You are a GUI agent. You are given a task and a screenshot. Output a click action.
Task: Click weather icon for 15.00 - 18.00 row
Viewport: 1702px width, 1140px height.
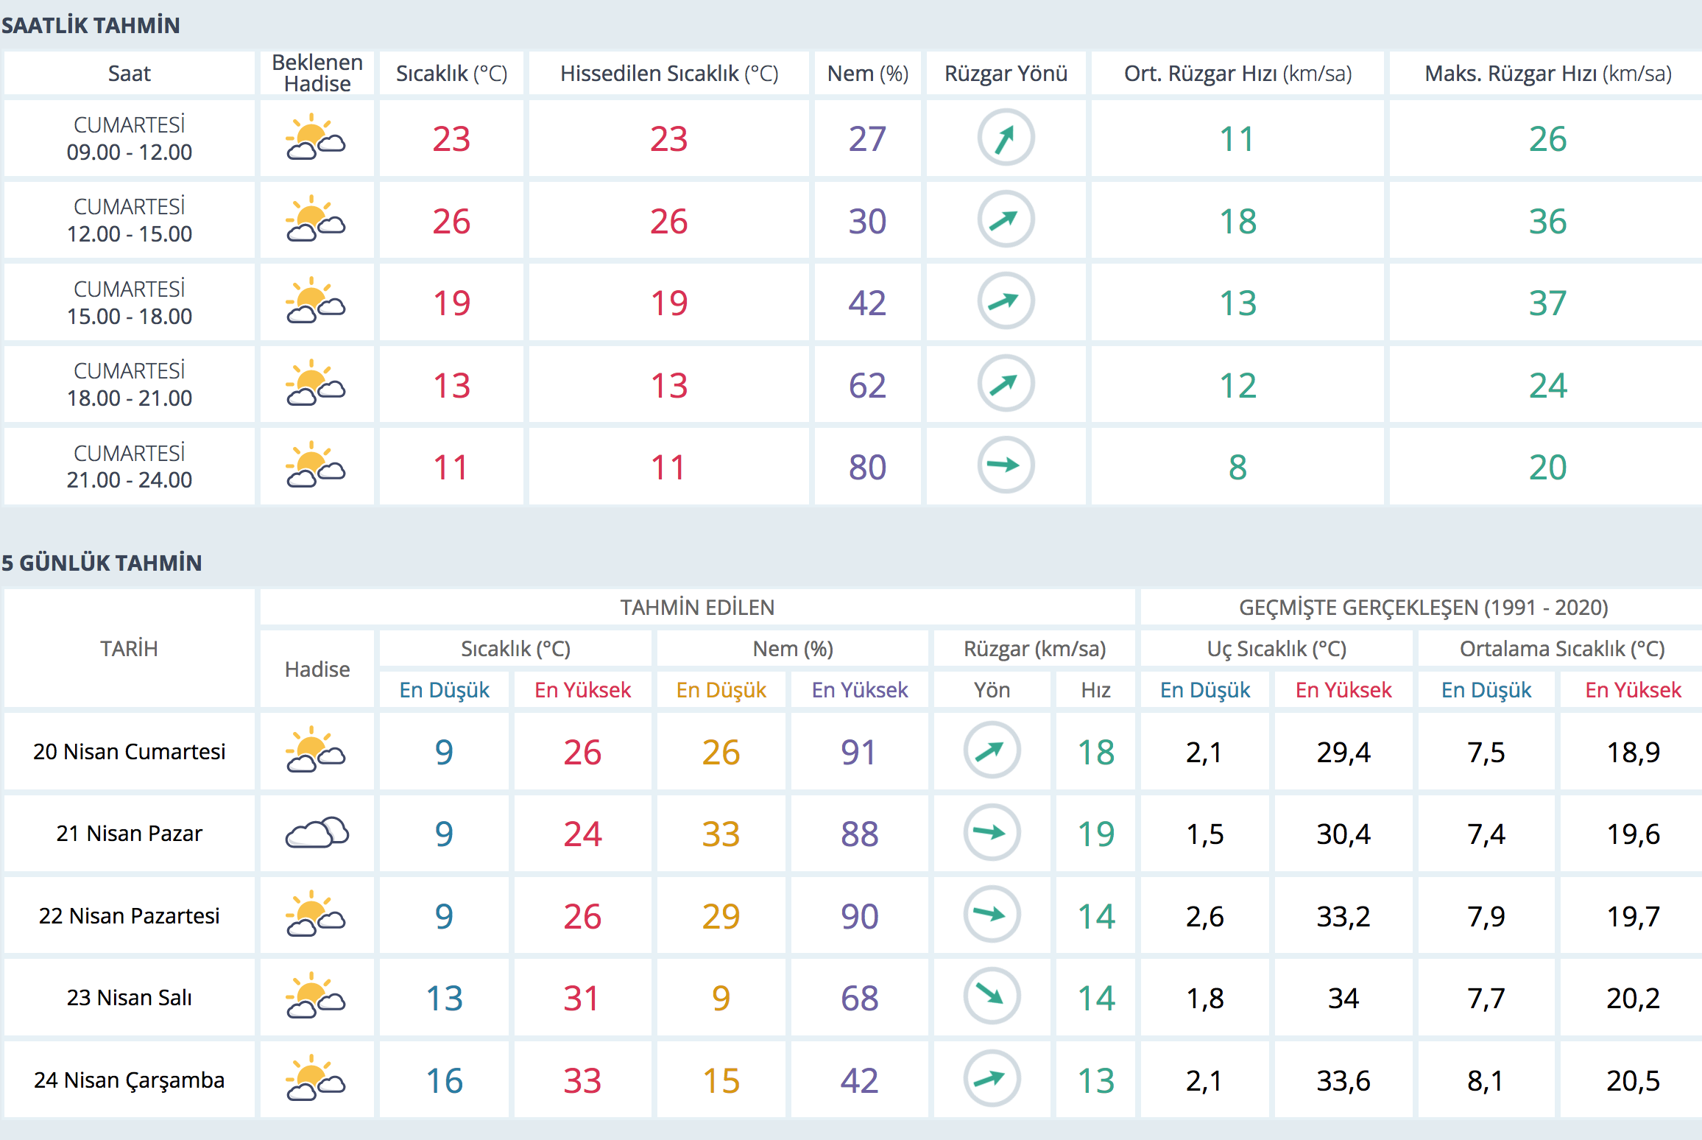pyautogui.click(x=316, y=302)
